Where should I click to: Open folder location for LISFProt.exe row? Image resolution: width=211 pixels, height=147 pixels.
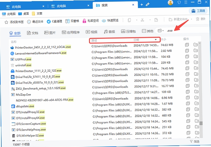(x=196, y=56)
